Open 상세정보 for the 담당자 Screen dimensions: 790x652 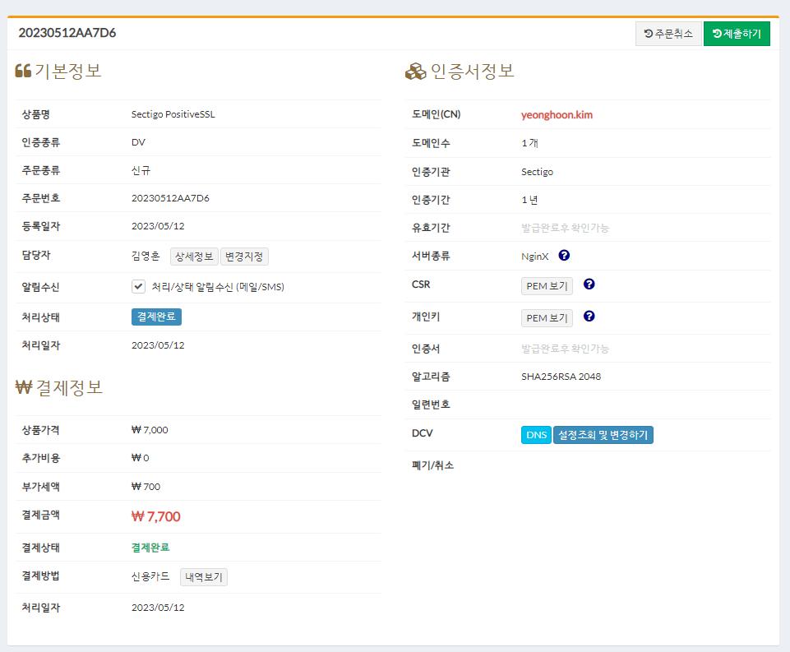194,257
